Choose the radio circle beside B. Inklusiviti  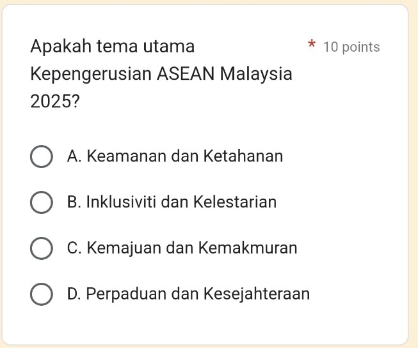click(x=42, y=204)
